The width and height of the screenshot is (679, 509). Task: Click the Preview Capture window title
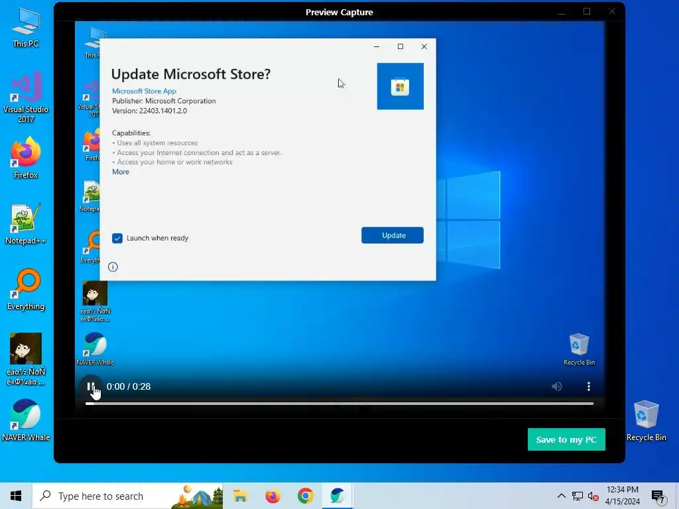[339, 12]
